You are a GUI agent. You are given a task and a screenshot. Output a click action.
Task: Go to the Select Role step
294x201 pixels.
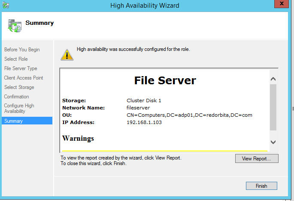click(x=16, y=59)
